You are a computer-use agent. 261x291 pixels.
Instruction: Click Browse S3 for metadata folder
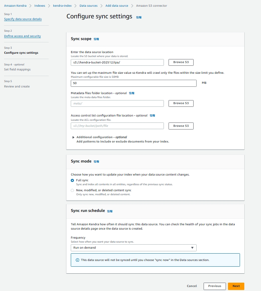(x=181, y=103)
